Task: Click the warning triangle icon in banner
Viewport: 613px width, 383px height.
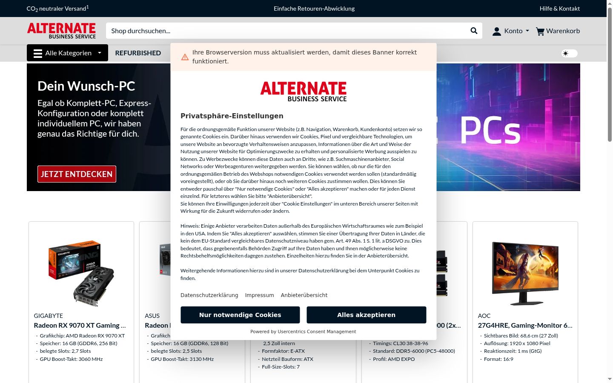Action: (185, 57)
